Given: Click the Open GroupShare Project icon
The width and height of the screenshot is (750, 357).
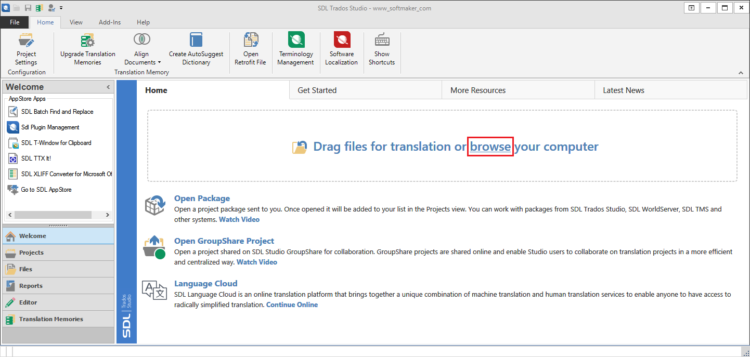Looking at the screenshot, I should pyautogui.click(x=154, y=247).
